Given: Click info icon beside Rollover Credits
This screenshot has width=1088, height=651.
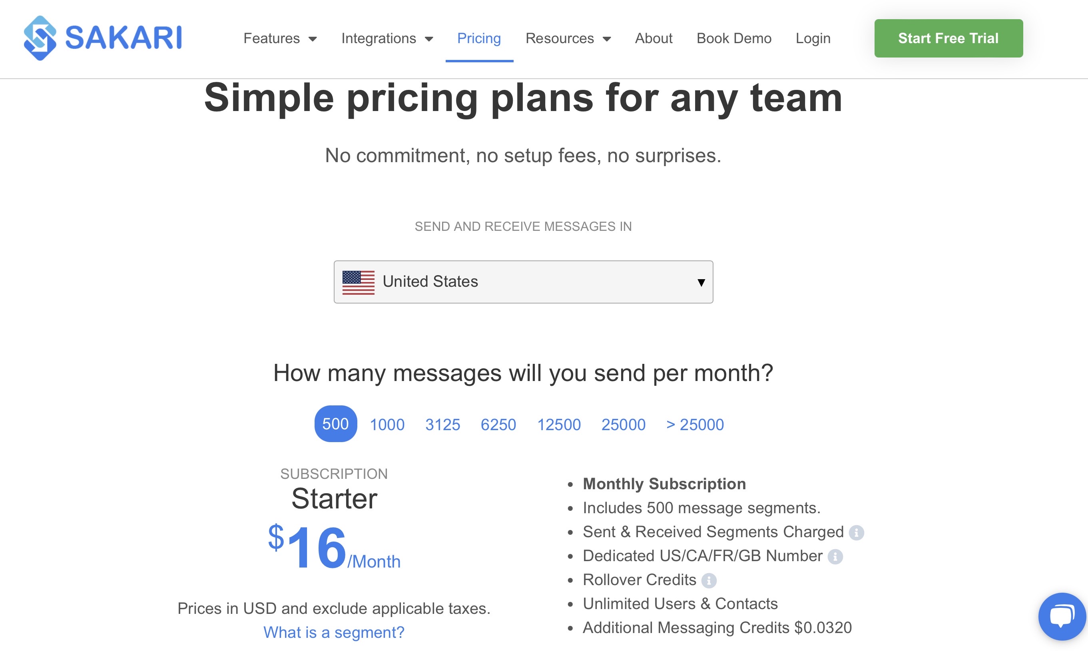Looking at the screenshot, I should [709, 581].
